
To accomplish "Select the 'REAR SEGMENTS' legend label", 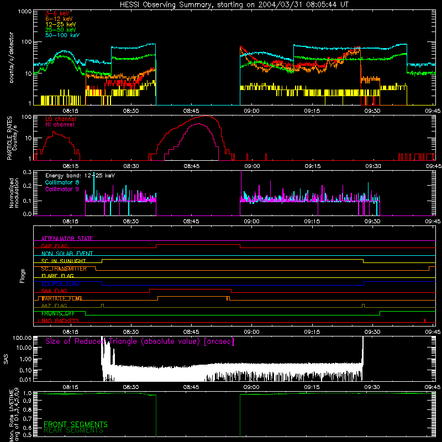I will [x=73, y=430].
